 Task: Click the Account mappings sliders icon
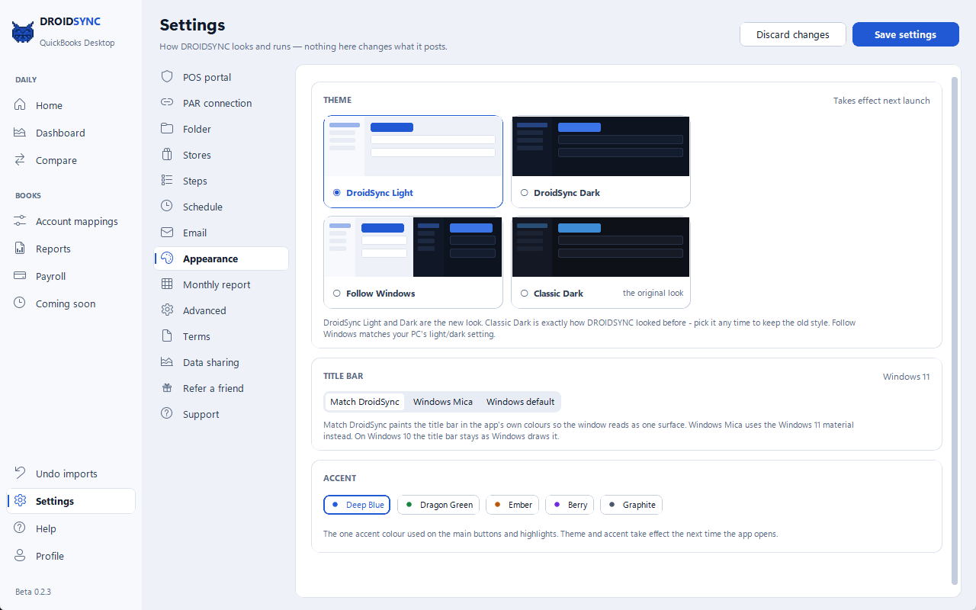point(21,221)
